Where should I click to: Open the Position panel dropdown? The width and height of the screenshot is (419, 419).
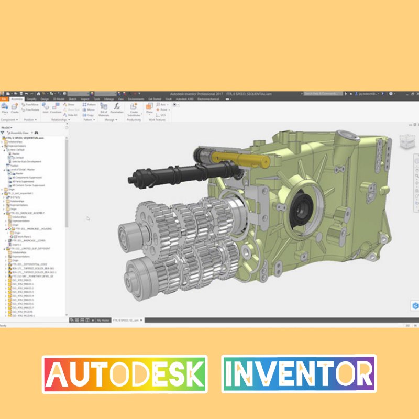pyautogui.click(x=30, y=120)
